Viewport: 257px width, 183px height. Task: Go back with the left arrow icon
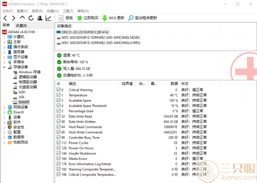coord(5,18)
